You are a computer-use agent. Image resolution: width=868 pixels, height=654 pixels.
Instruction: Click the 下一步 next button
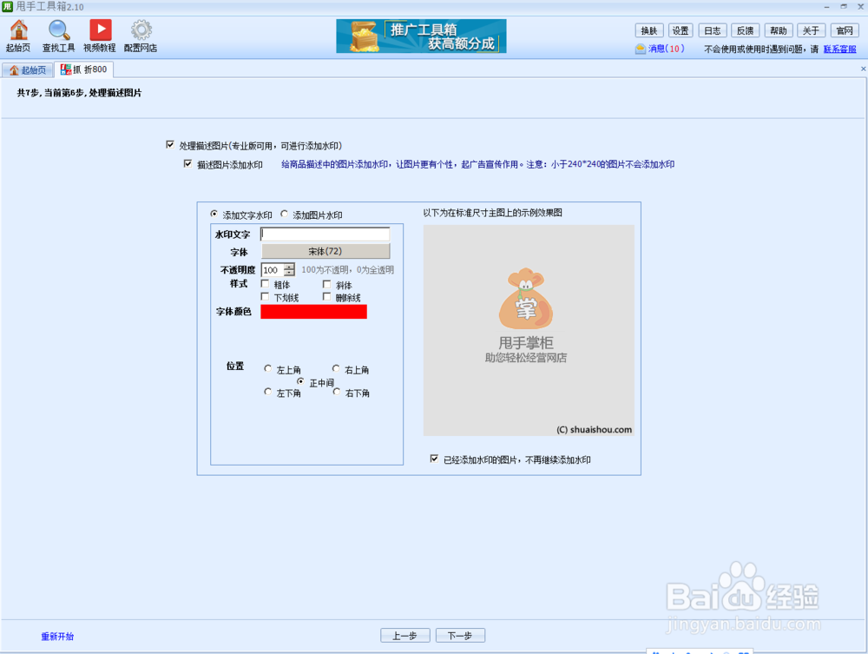pyautogui.click(x=460, y=635)
